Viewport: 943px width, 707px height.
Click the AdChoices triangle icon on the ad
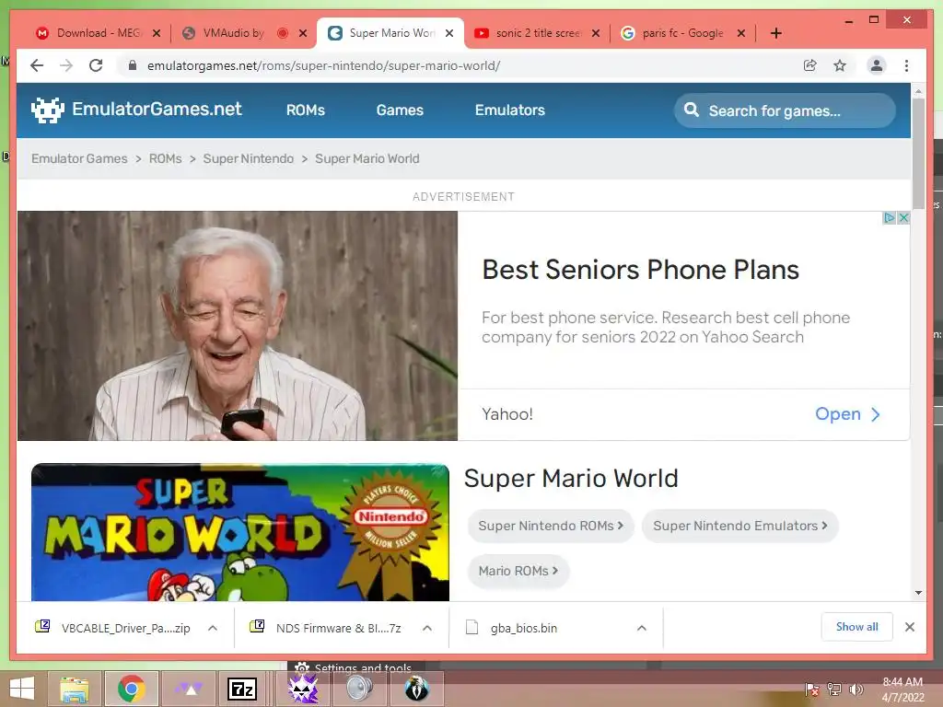click(889, 217)
